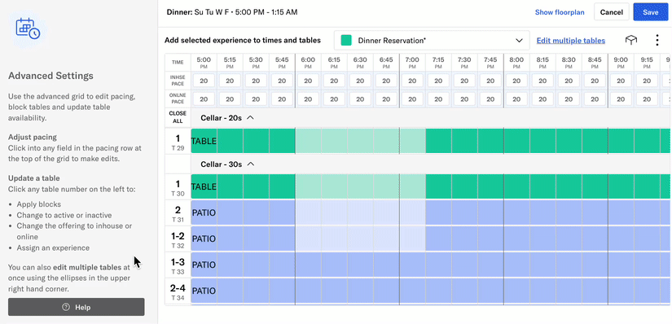Edit online pace field for 7:00 PM

(x=412, y=99)
